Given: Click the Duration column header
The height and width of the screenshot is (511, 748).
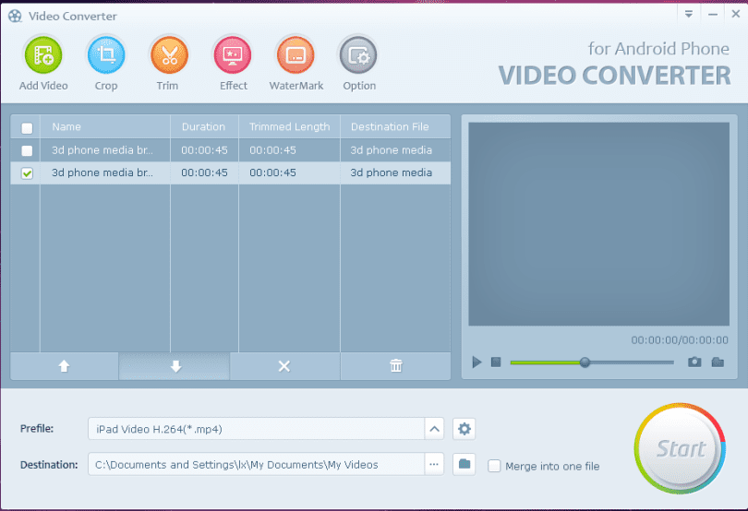Looking at the screenshot, I should point(204,126).
